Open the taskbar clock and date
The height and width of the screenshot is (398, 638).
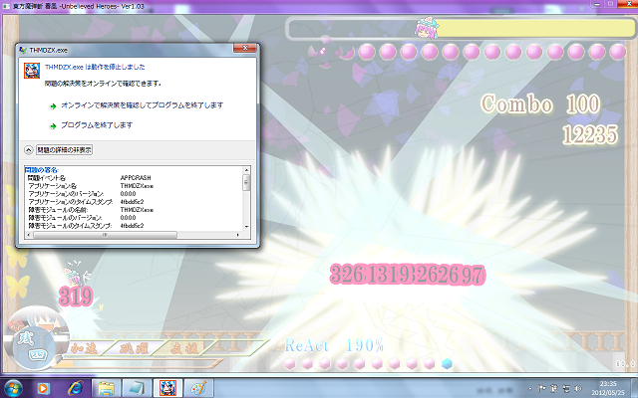coord(605,387)
